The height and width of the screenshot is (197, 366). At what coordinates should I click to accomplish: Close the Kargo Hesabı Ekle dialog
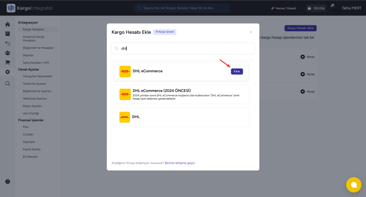point(251,32)
